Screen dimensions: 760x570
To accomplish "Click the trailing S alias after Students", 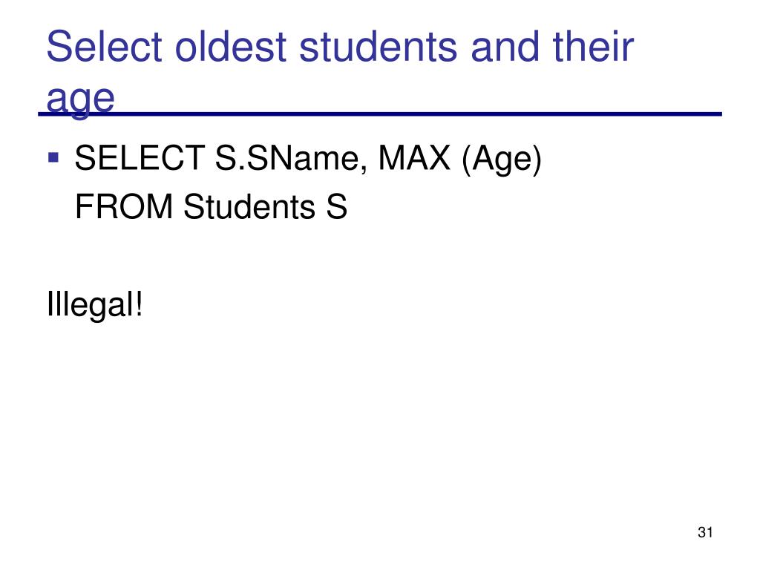I will [336, 207].
